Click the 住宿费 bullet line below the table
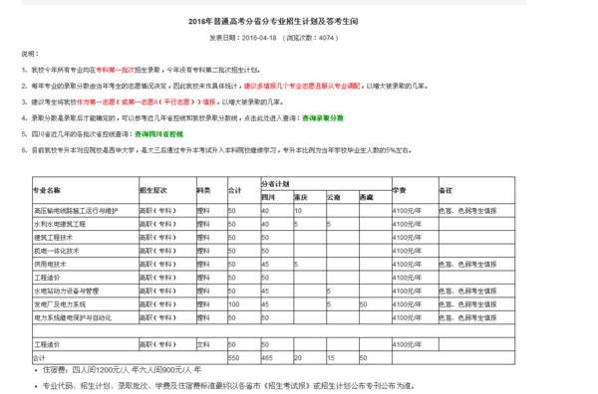Image resolution: width=598 pixels, height=394 pixels. (x=122, y=370)
